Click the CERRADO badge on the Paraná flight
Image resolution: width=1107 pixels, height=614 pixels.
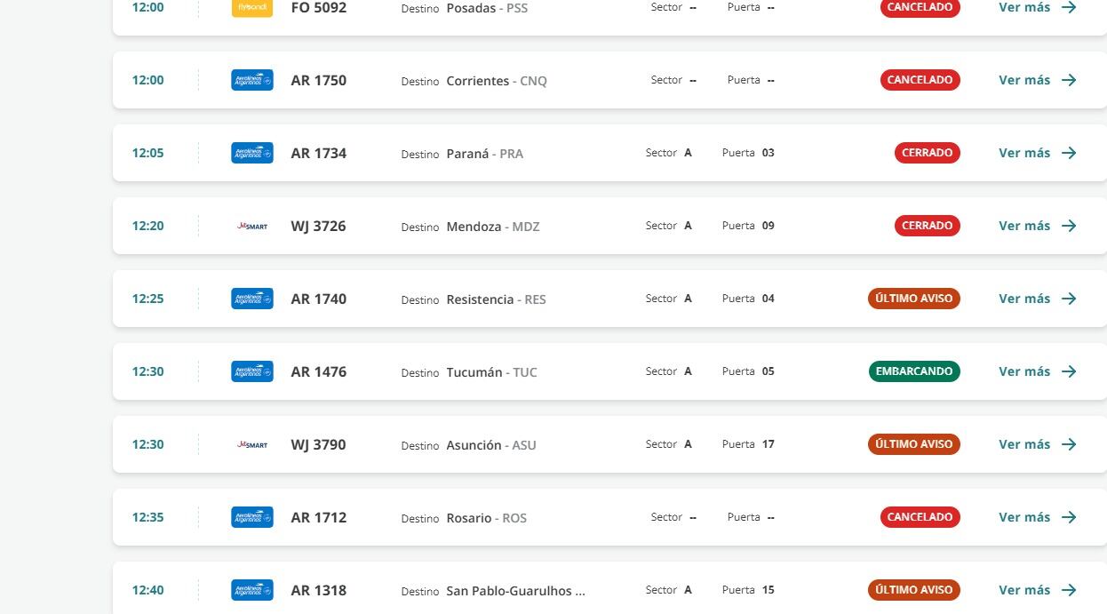tap(927, 153)
